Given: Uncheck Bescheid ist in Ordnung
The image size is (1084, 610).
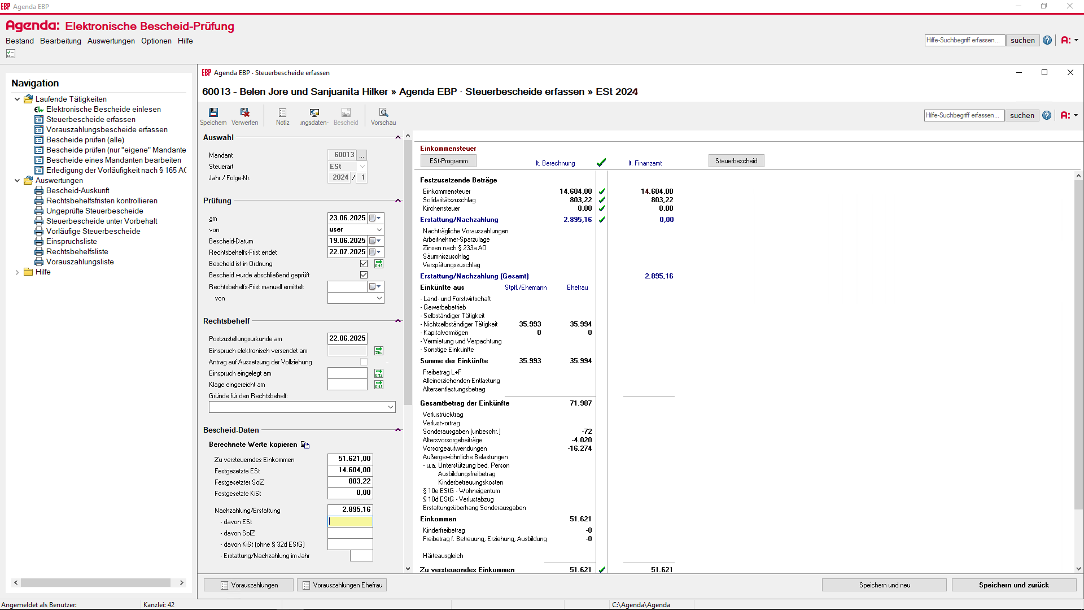Looking at the screenshot, I should [x=364, y=263].
